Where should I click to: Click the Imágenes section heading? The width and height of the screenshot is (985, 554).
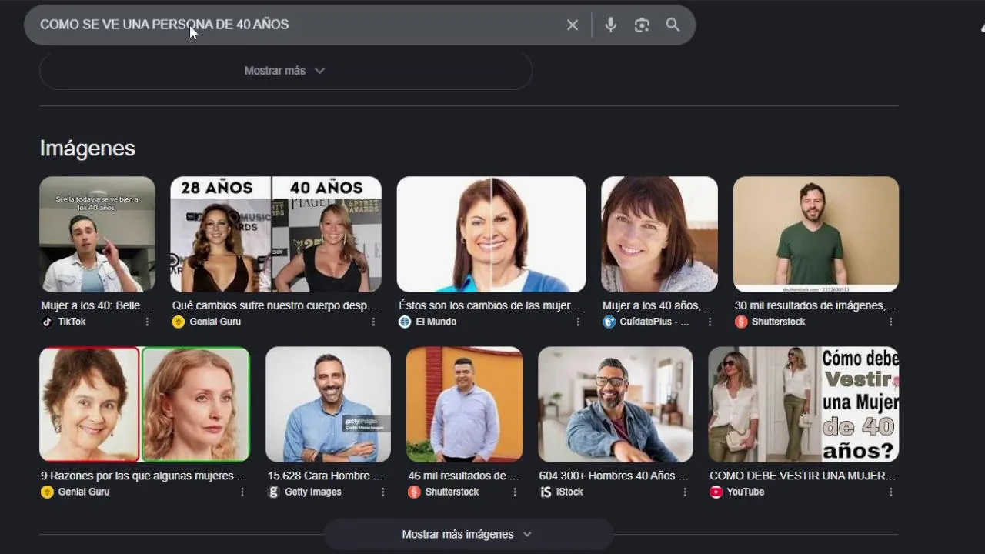coord(87,149)
